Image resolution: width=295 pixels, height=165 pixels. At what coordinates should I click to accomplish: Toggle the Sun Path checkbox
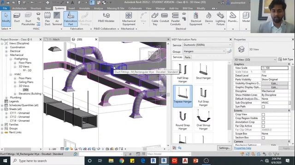(263, 107)
